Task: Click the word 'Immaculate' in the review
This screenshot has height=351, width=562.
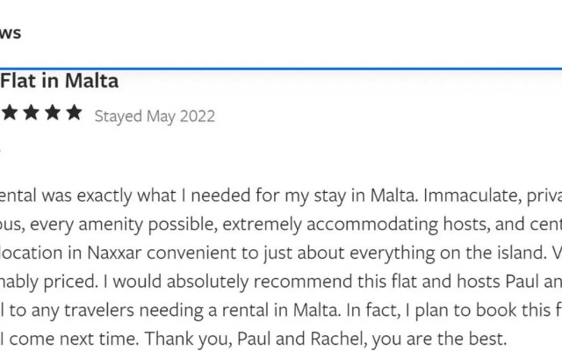Action: click(x=472, y=196)
